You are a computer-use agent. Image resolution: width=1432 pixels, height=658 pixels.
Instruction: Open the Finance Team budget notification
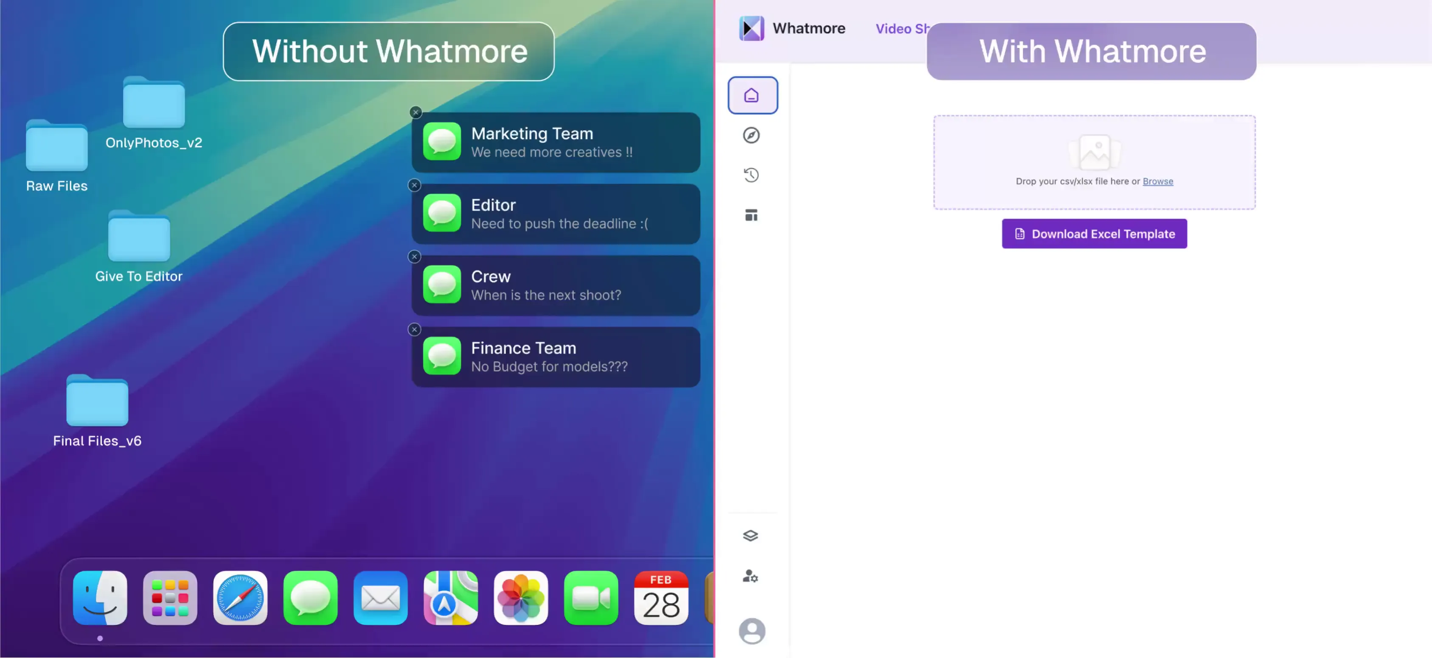point(555,357)
